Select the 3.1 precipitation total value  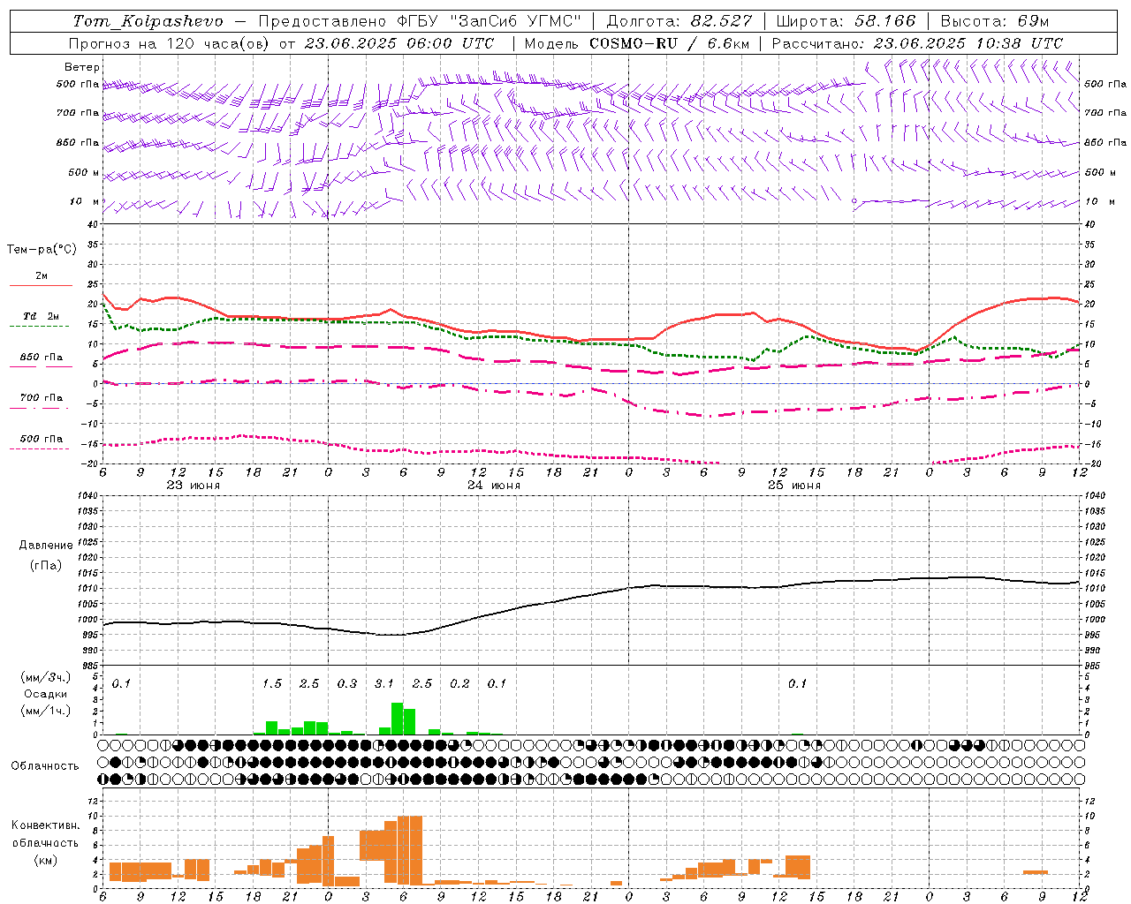[x=384, y=683]
